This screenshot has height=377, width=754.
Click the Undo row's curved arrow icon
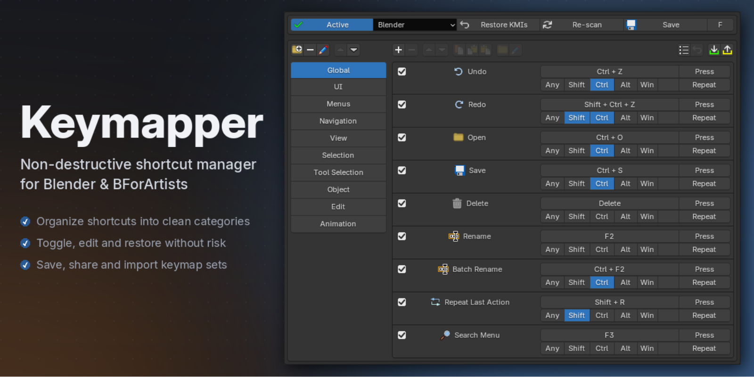click(459, 72)
